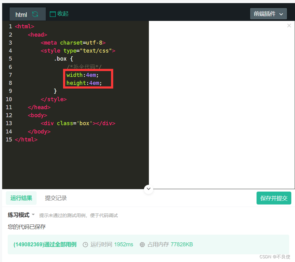Click the round chevron-down collapse button
This screenshot has height=262, width=295.
pyautogui.click(x=149, y=189)
